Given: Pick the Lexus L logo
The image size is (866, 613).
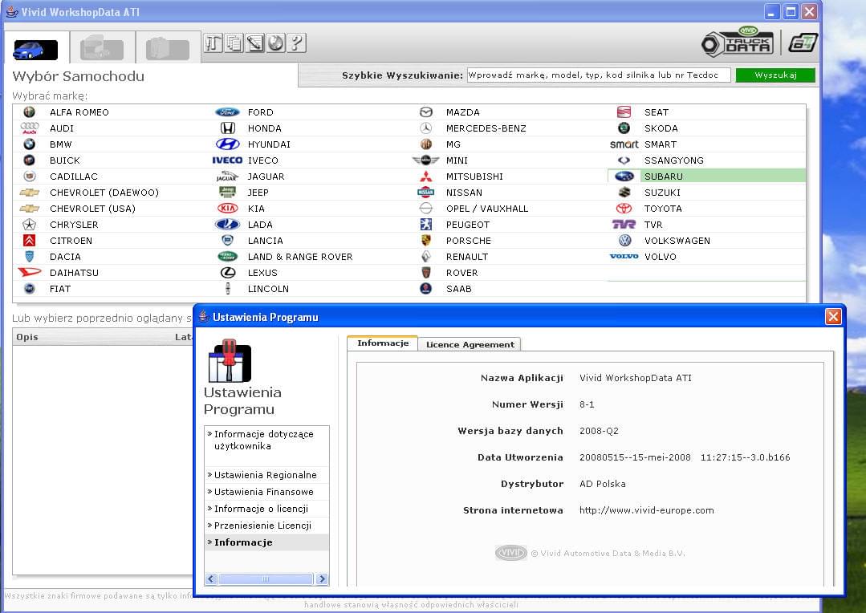Looking at the screenshot, I should point(228,272).
